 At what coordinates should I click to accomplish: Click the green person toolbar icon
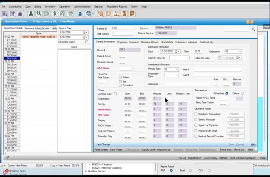click(x=31, y=13)
